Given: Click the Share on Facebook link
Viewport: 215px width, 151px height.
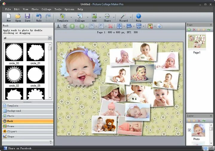Looking at the screenshot, I should pyautogui.click(x=20, y=148).
